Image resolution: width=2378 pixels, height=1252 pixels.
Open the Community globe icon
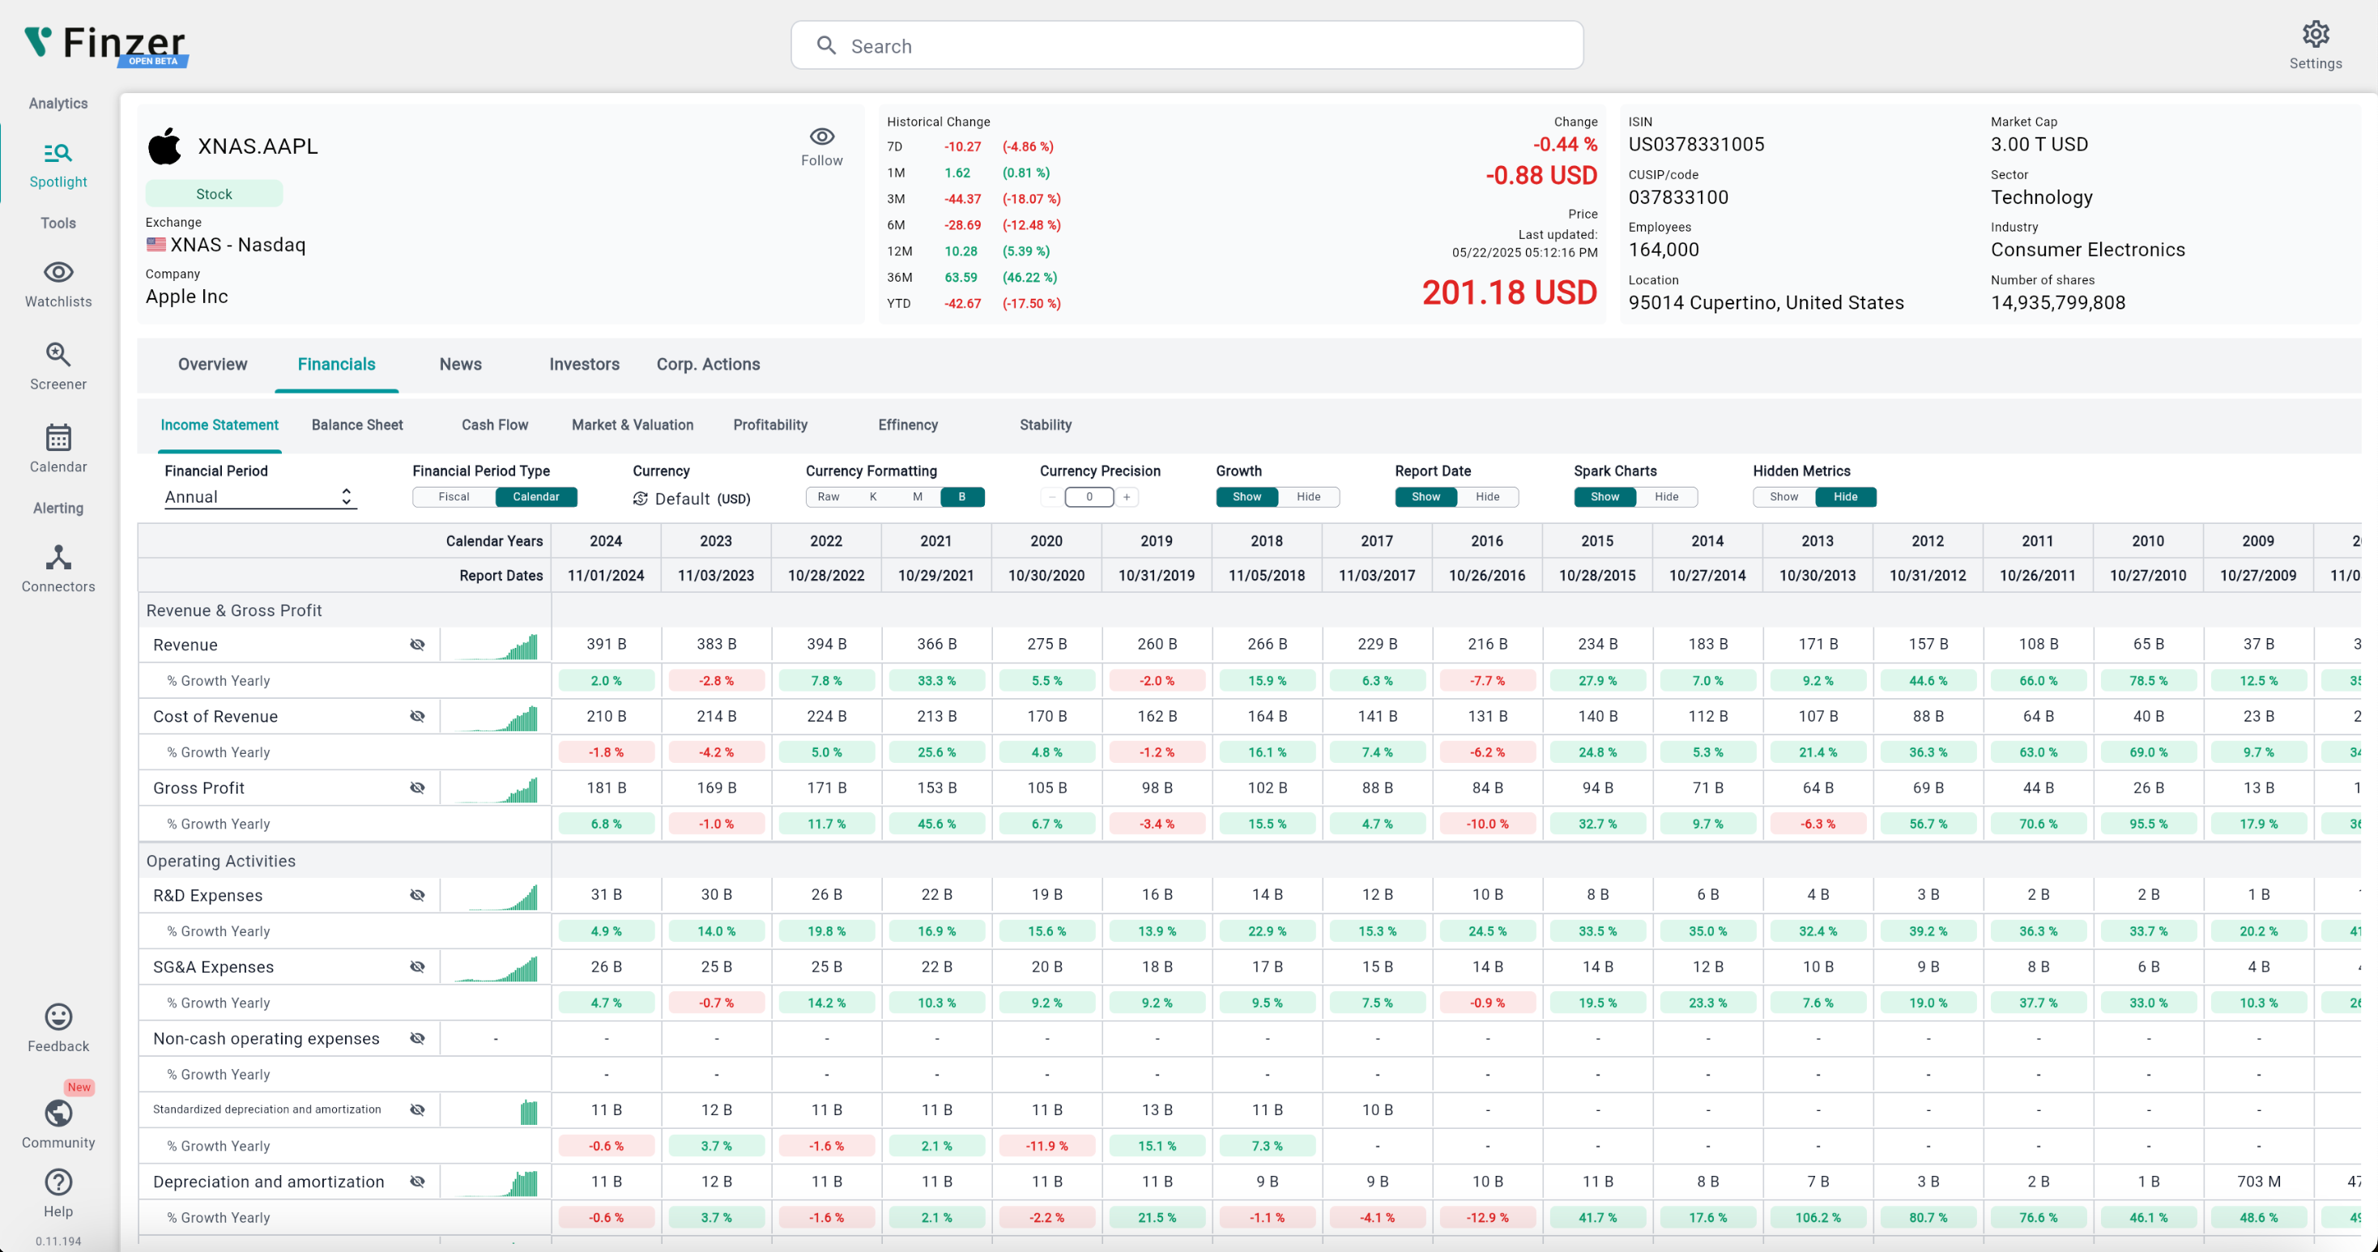pyautogui.click(x=58, y=1114)
